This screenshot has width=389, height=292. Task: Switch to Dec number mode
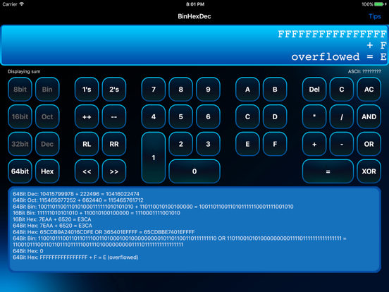47,144
